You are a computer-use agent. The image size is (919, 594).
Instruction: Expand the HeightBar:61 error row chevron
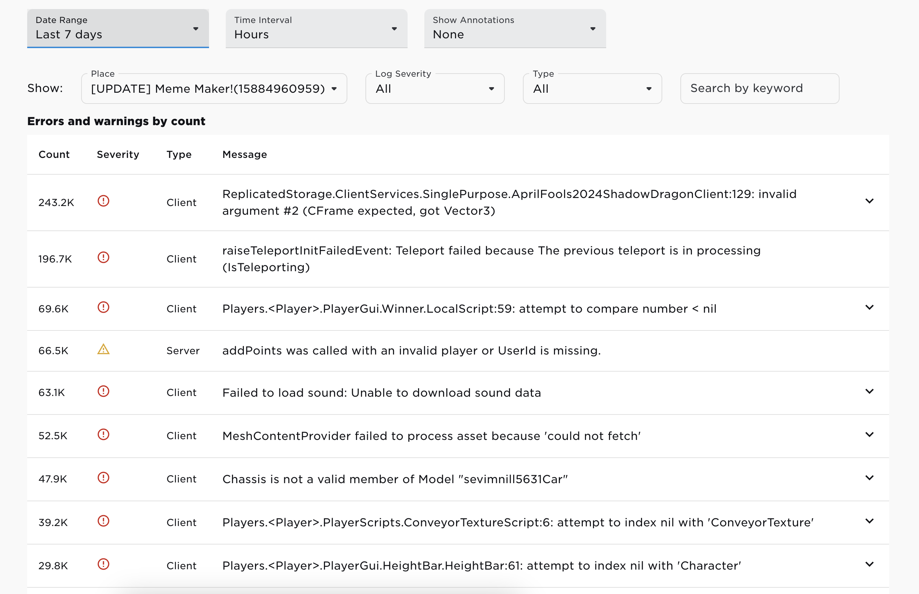(x=869, y=564)
